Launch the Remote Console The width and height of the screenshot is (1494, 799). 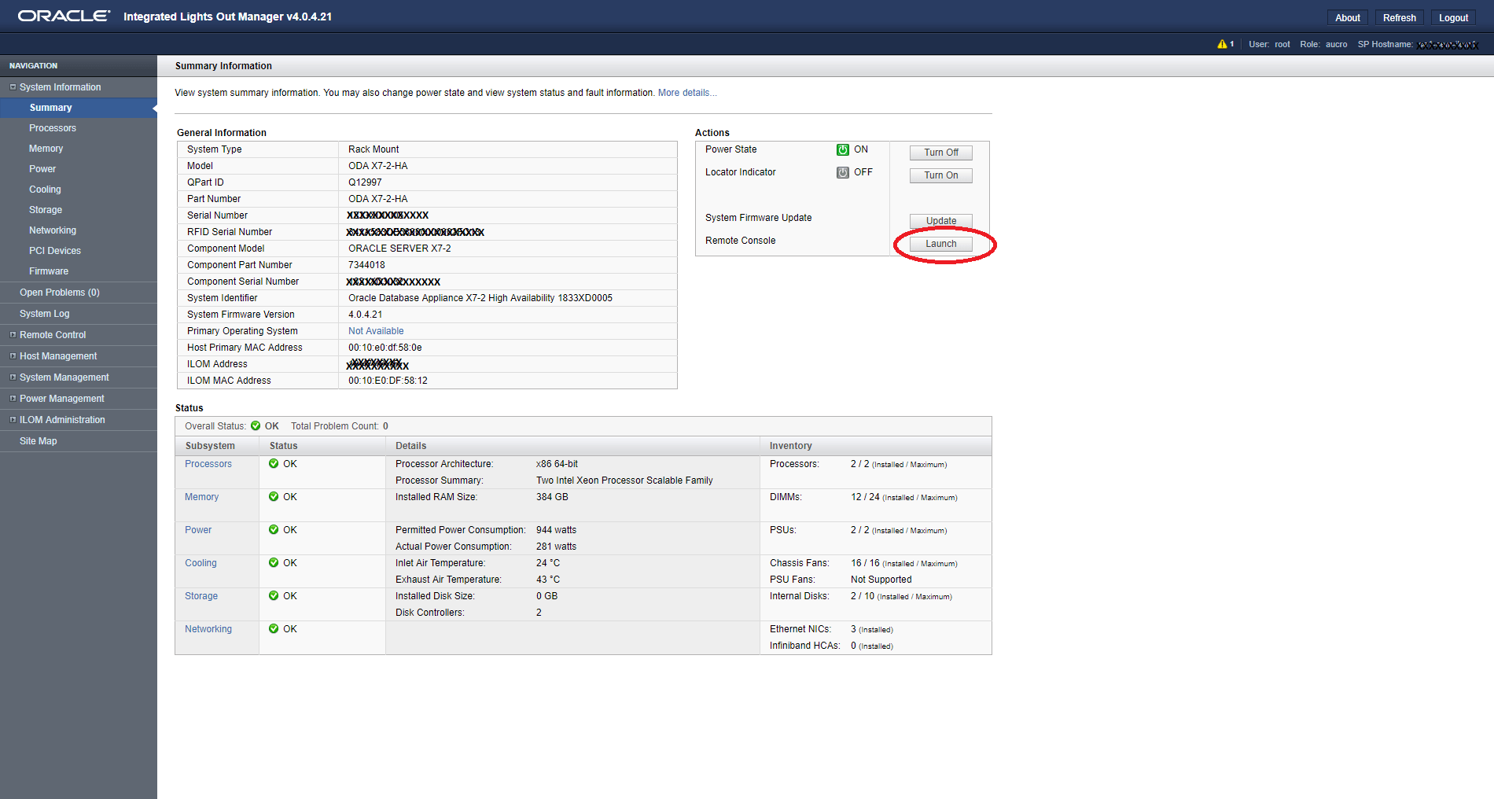(940, 244)
